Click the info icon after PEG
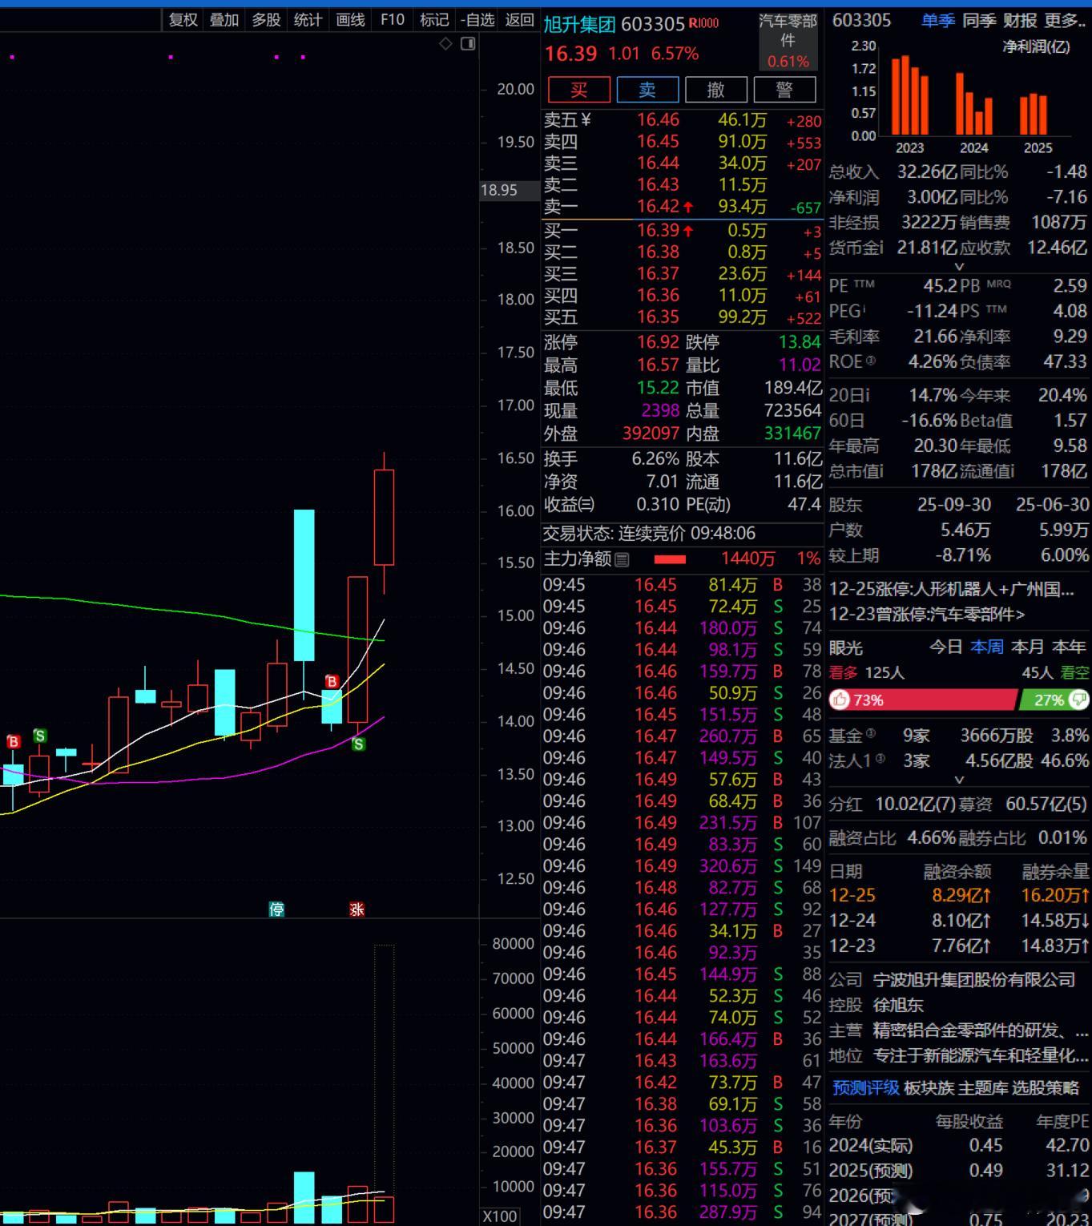This screenshot has width=1092, height=1226. coord(863,309)
